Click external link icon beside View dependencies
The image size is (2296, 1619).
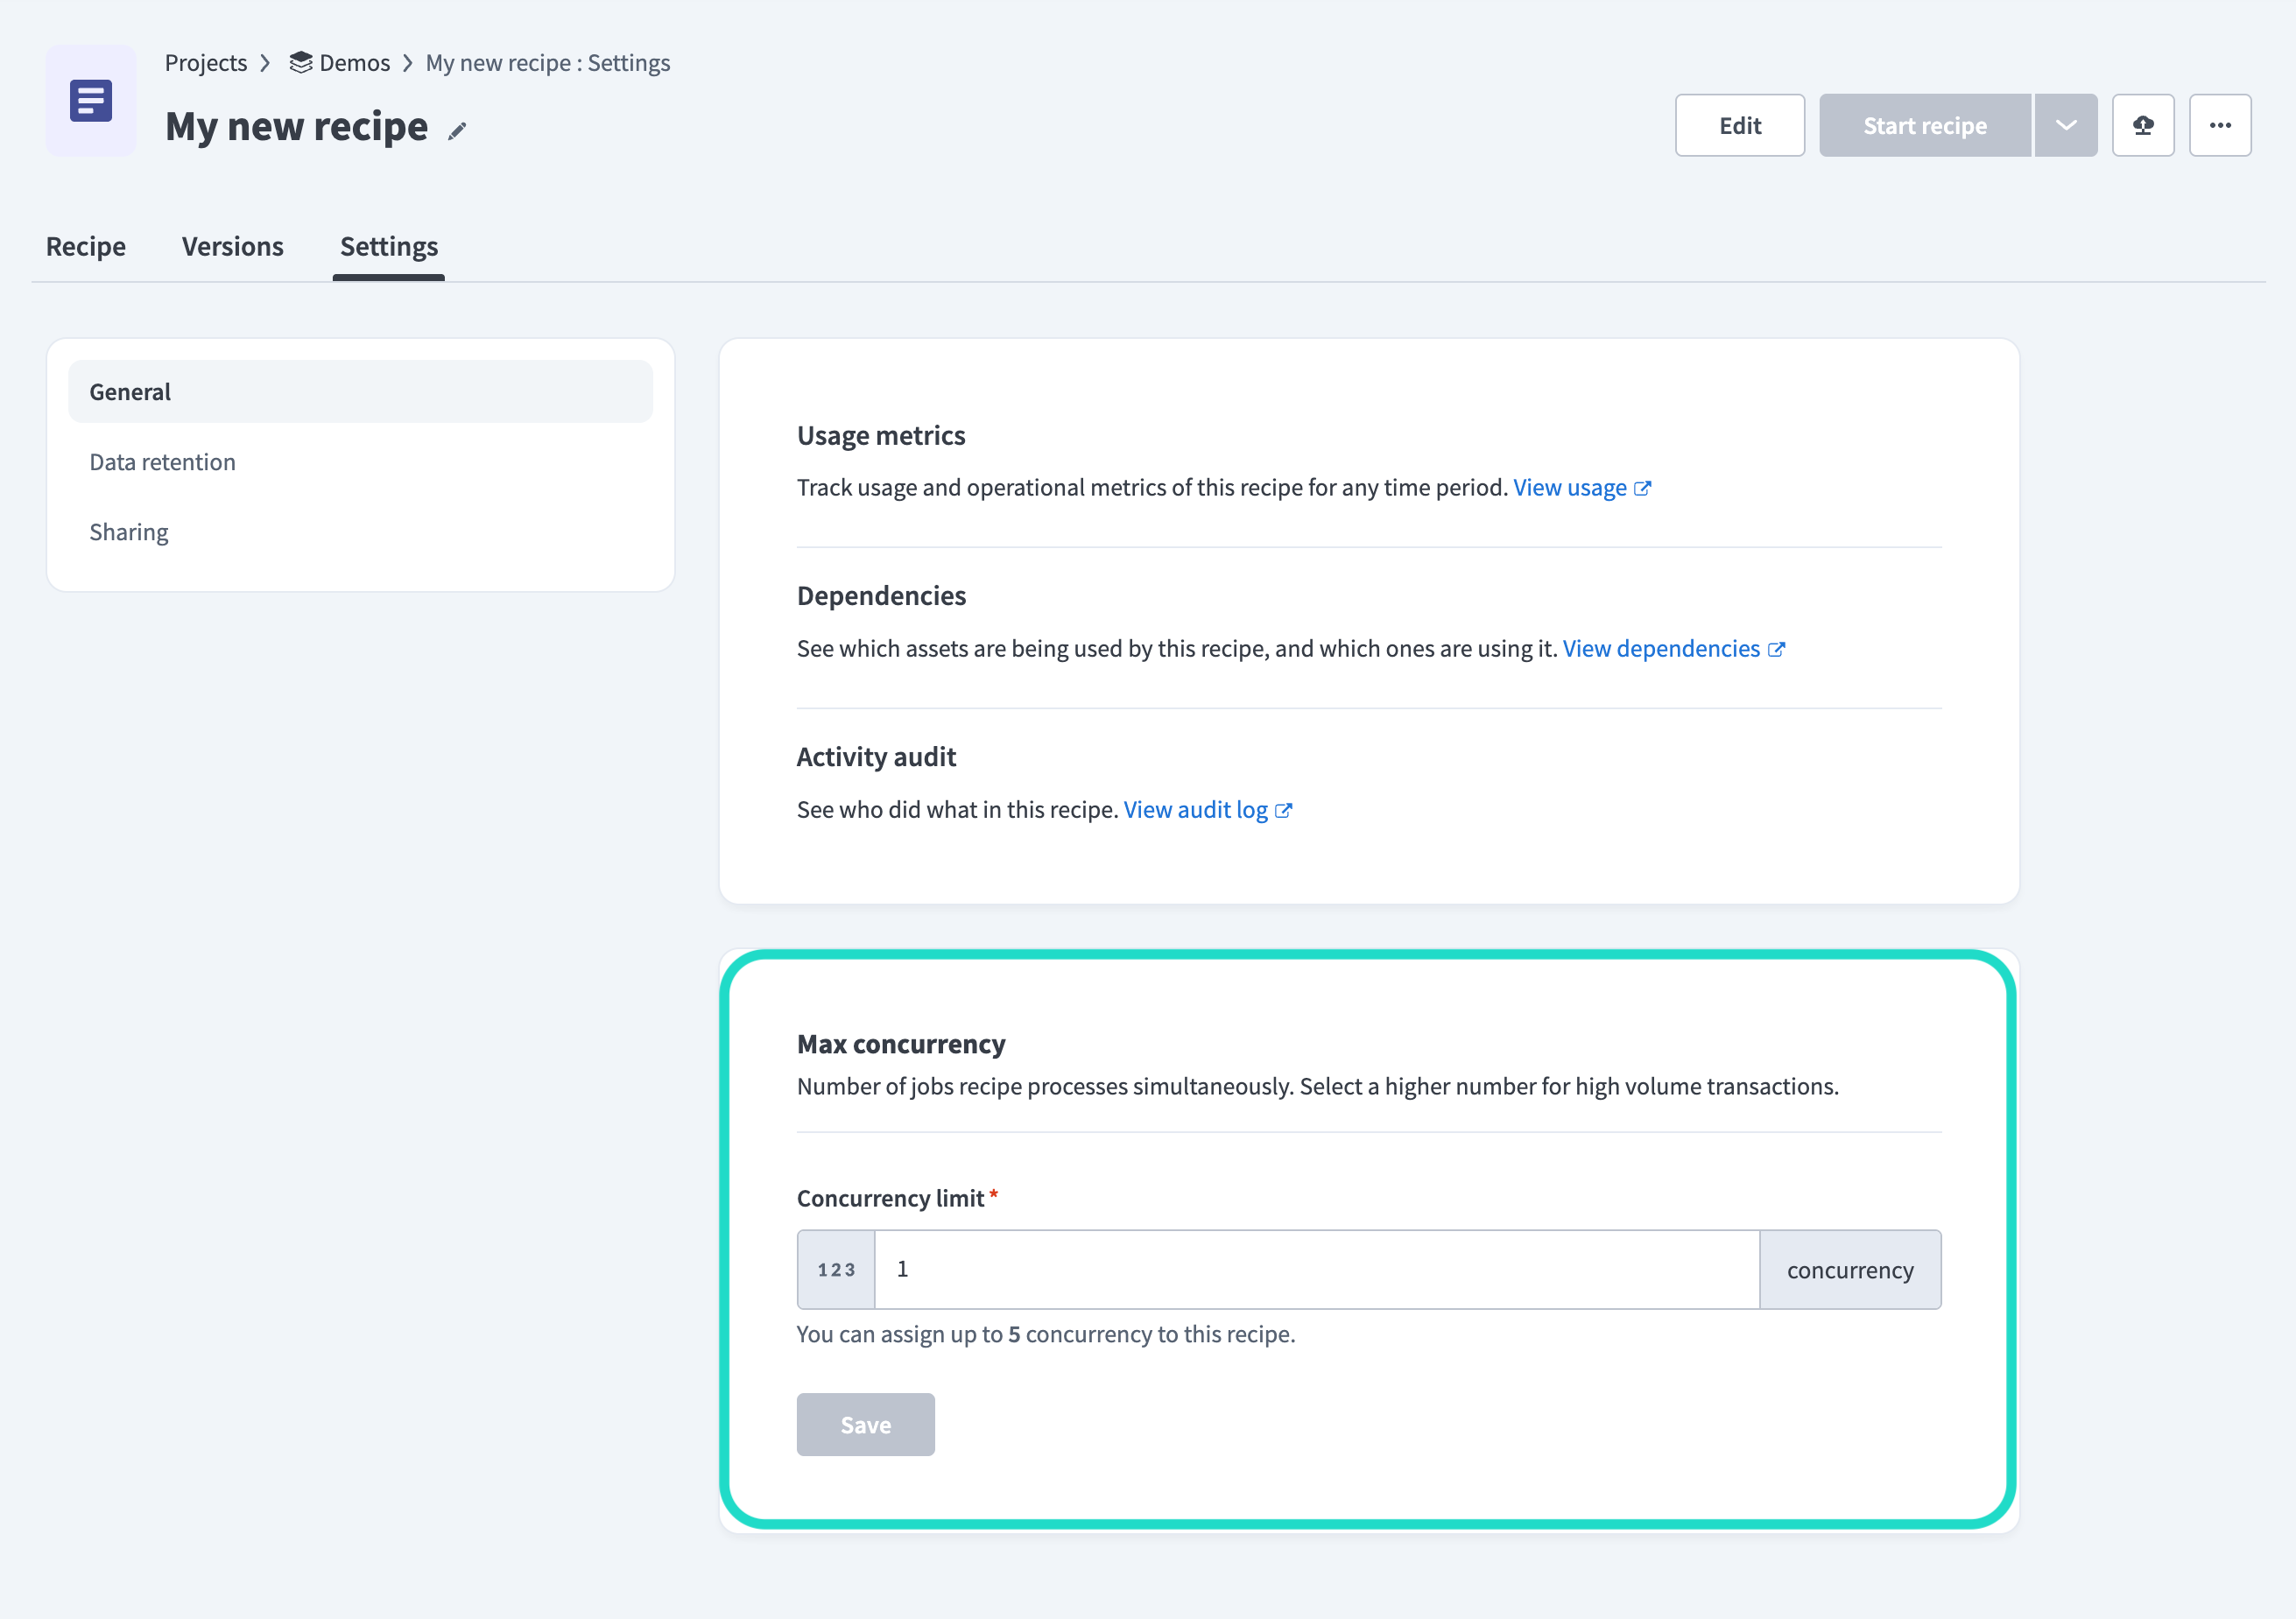point(1776,649)
